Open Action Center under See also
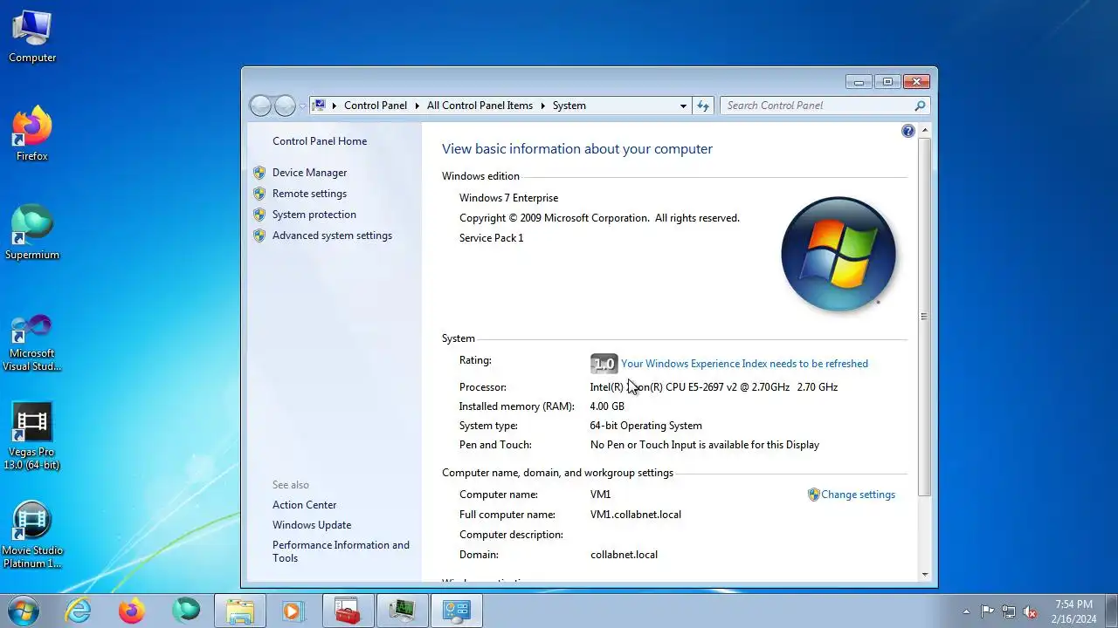The width and height of the screenshot is (1118, 628). pyautogui.click(x=304, y=505)
